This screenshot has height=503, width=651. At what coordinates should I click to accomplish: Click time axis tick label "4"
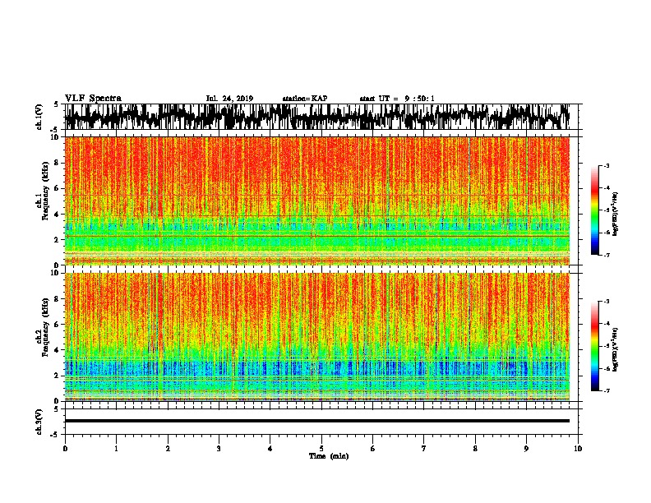tap(270, 449)
